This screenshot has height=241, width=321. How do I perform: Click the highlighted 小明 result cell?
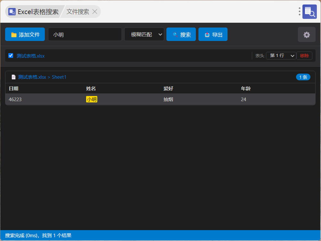92,99
